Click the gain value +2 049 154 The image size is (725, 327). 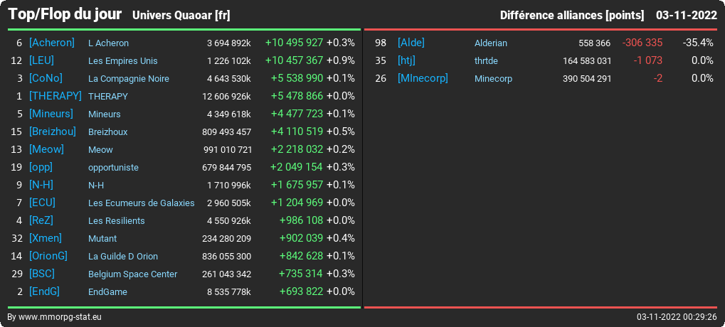coord(297,167)
